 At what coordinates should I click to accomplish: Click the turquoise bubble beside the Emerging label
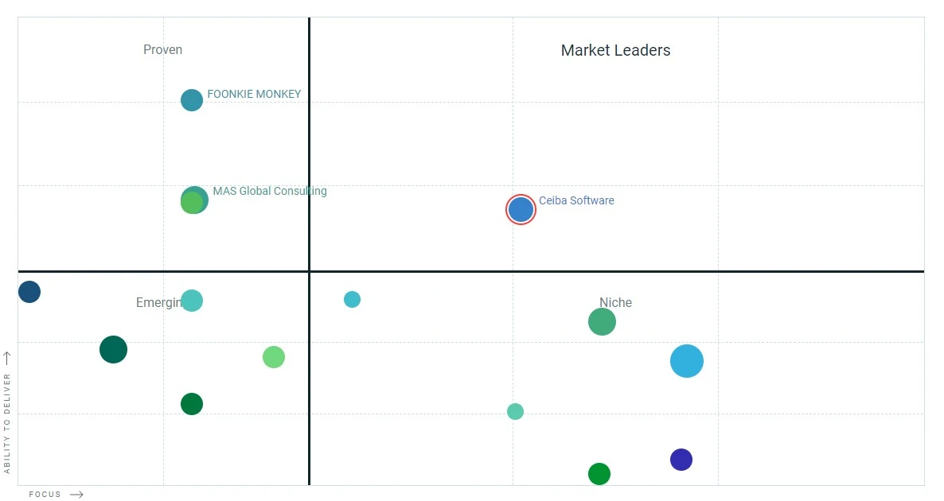(192, 301)
